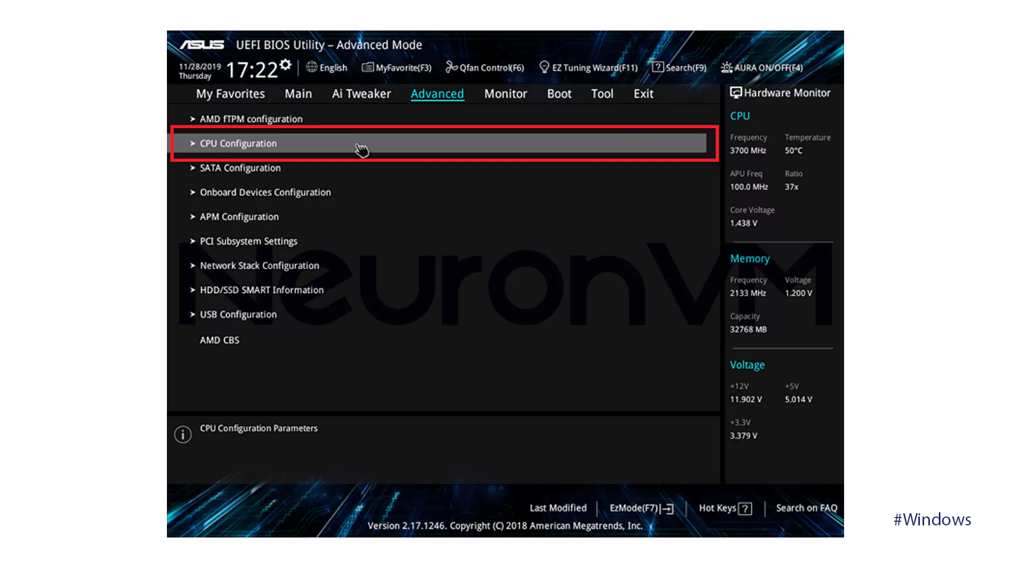Viewport: 1011px width, 568px height.
Task: Click CPU Configuration Parameters help text
Action: 259,428
